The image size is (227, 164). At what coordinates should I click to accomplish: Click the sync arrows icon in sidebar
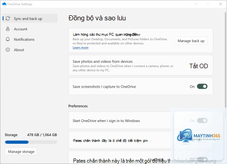point(8,19)
